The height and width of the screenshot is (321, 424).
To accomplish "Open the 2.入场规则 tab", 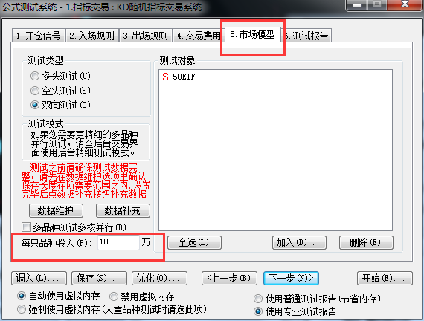I will click(91, 36).
